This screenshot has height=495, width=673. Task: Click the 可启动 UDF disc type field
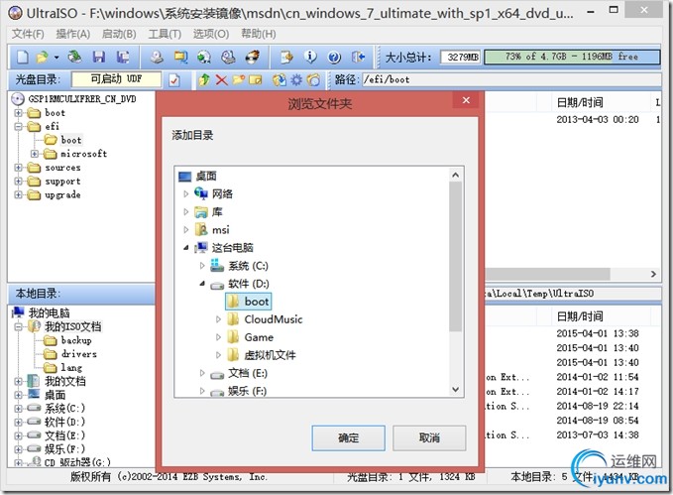point(116,79)
